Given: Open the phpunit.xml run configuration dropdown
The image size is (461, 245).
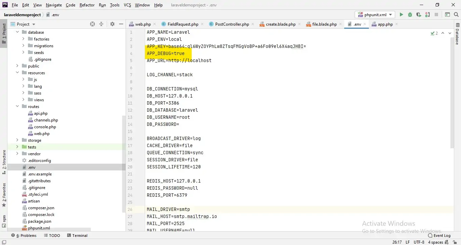Looking at the screenshot, I should (375, 15).
